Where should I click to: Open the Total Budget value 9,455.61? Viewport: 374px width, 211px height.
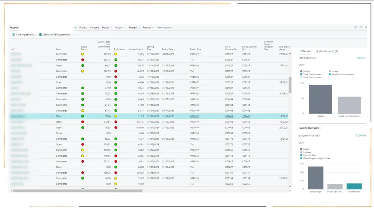[361, 58]
